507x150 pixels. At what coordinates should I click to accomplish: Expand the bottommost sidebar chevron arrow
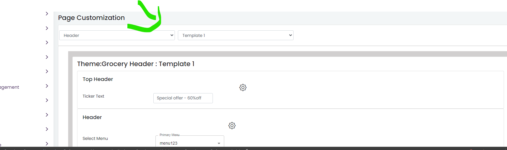47,143
